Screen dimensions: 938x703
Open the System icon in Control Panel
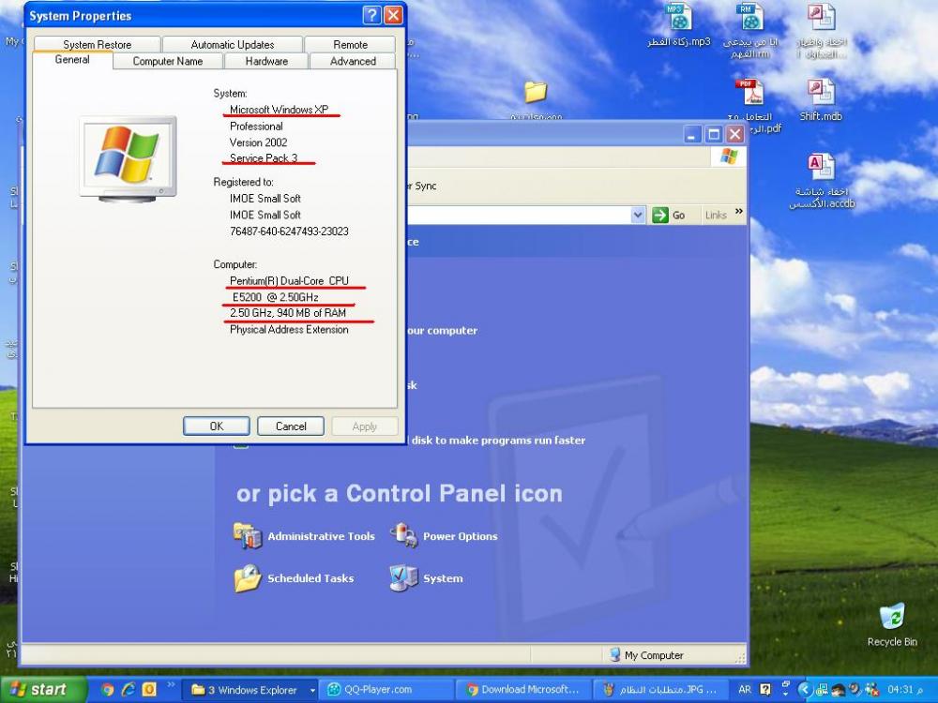[x=427, y=578]
